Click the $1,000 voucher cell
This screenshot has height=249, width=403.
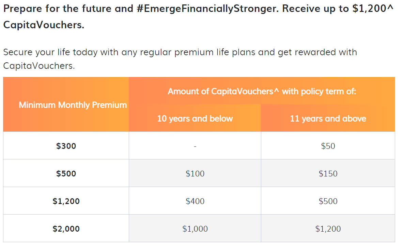[x=195, y=229]
